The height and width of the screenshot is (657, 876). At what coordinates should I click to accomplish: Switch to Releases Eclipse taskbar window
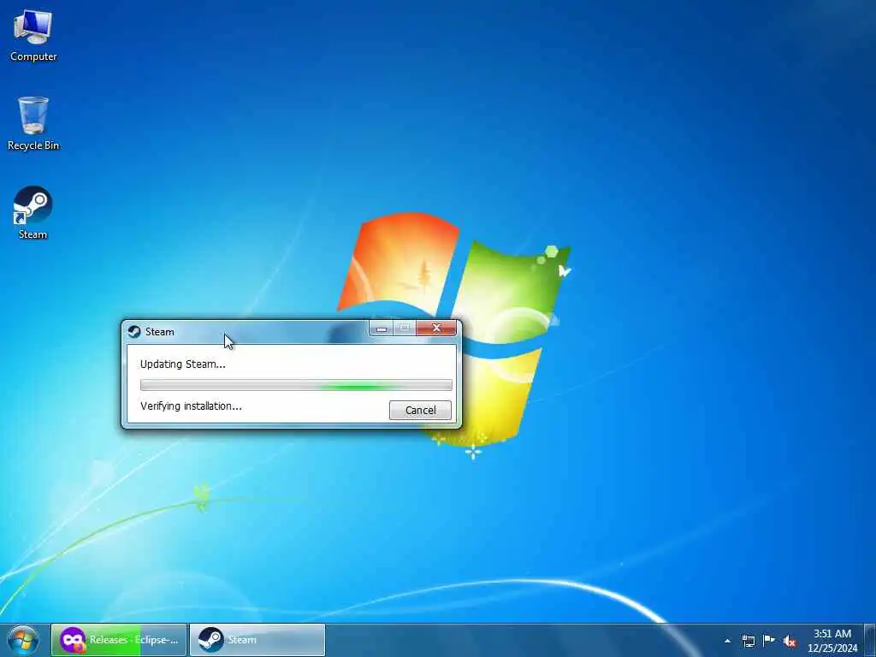(119, 640)
